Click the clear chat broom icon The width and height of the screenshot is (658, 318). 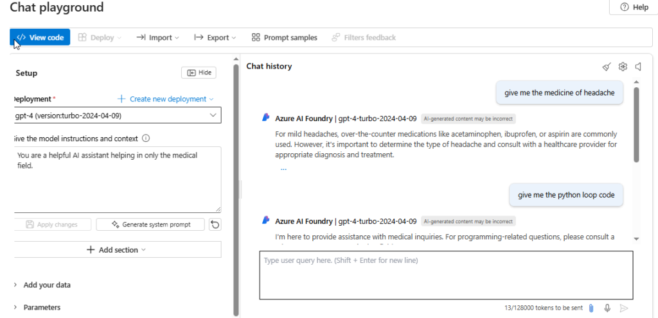coord(607,67)
